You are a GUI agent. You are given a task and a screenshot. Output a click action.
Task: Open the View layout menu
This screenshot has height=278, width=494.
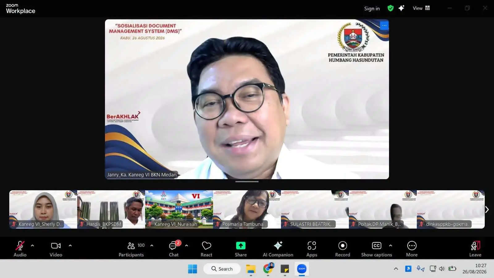(x=421, y=8)
